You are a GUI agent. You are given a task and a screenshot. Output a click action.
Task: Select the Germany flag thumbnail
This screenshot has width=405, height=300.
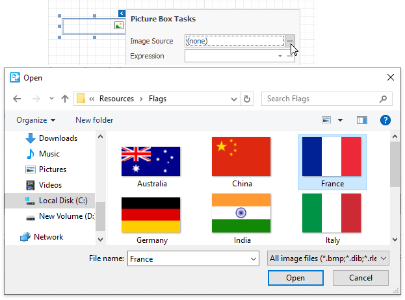coord(151,216)
